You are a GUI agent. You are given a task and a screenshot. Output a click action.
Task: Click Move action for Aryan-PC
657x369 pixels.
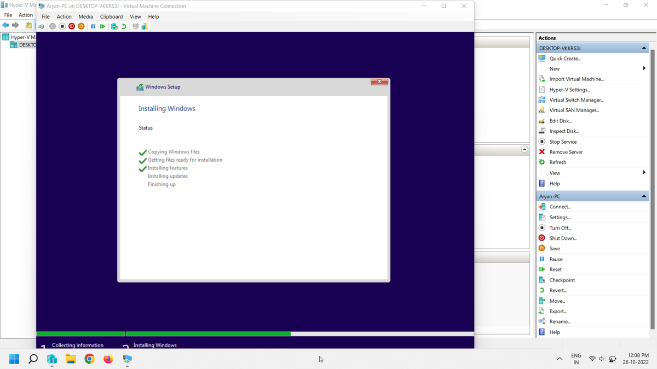[x=557, y=301]
